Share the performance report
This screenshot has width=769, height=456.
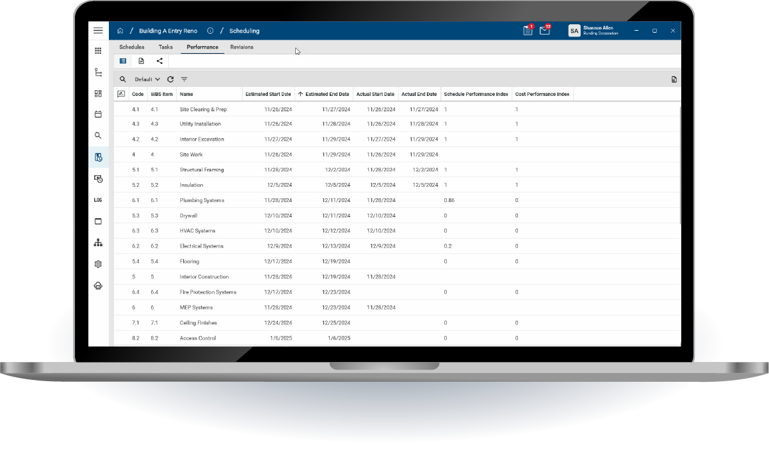(x=159, y=61)
